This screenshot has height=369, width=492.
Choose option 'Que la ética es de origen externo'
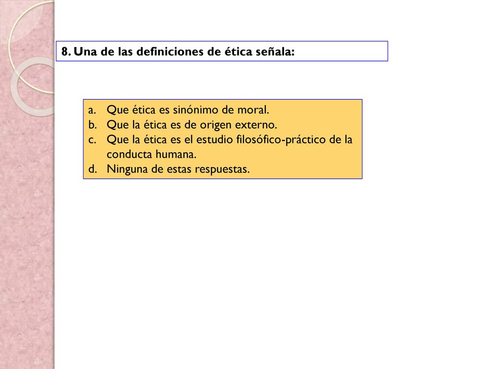[x=192, y=124]
